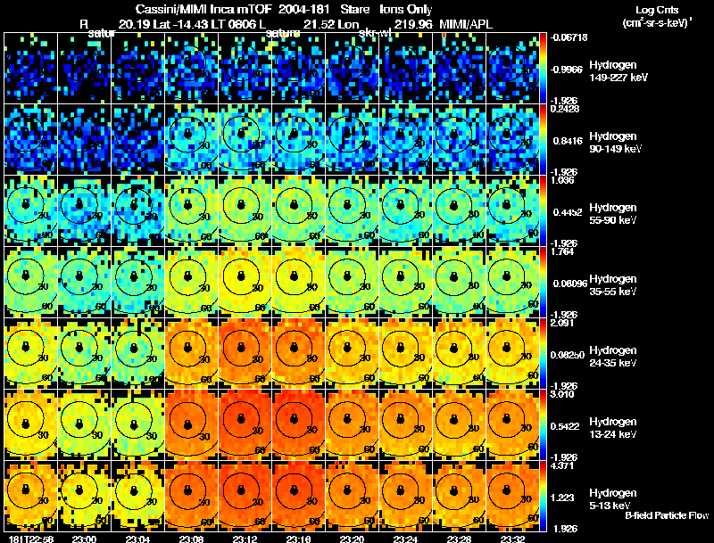The height and width of the screenshot is (543, 714).
Task: Click the color scale value '0.8416'
Action: point(568,141)
